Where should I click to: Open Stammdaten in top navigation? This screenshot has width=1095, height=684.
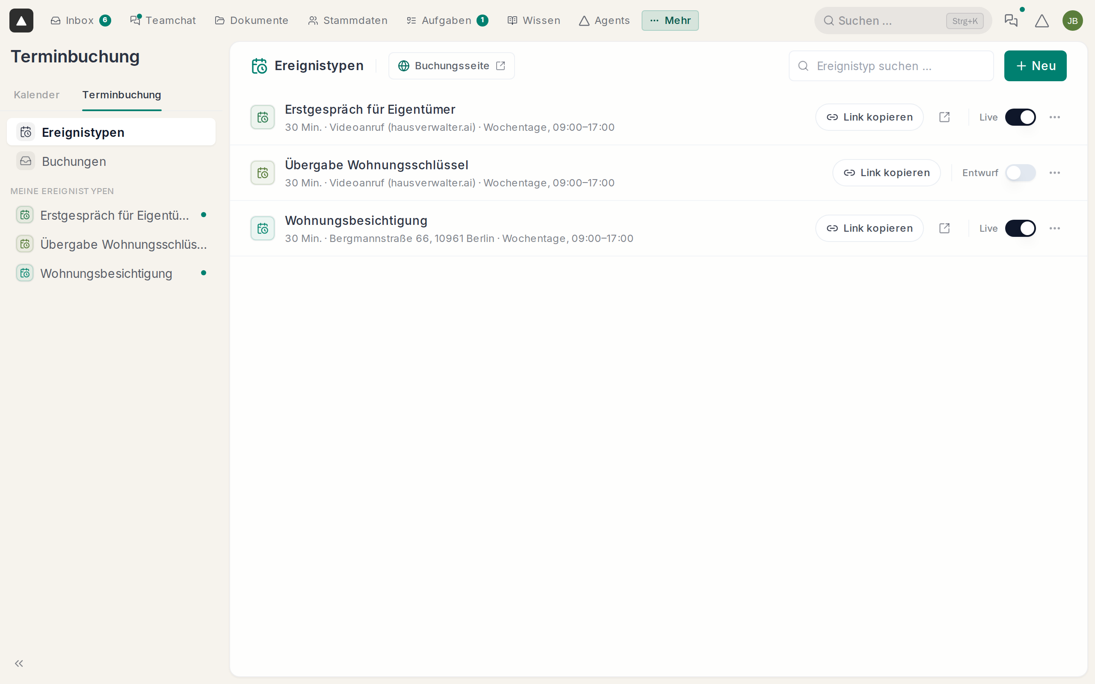pyautogui.click(x=347, y=21)
